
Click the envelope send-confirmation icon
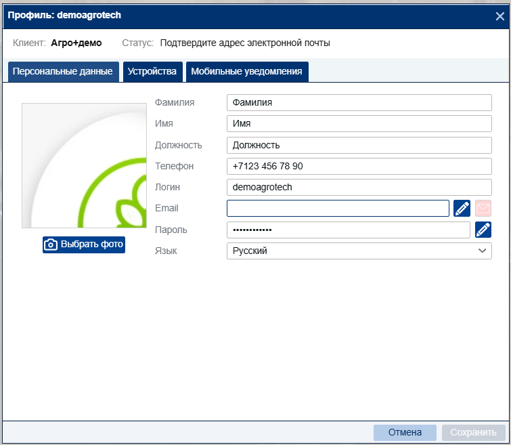[483, 208]
